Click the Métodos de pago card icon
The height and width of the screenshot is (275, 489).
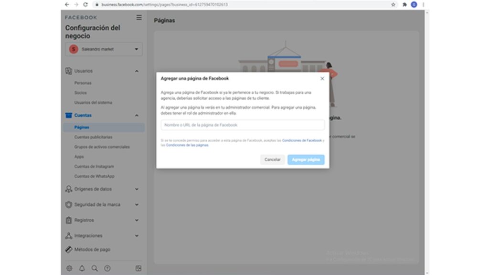[69, 249]
